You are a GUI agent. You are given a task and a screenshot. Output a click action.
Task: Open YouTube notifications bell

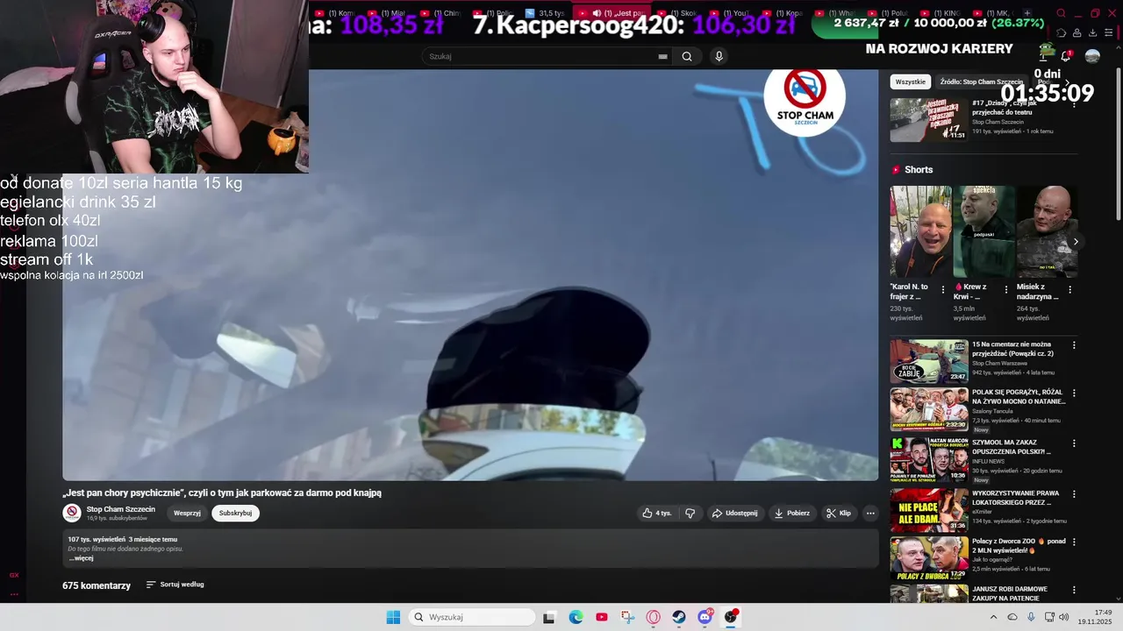(x=1066, y=56)
